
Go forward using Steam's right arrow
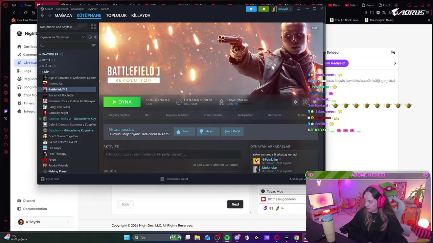[x=49, y=16]
